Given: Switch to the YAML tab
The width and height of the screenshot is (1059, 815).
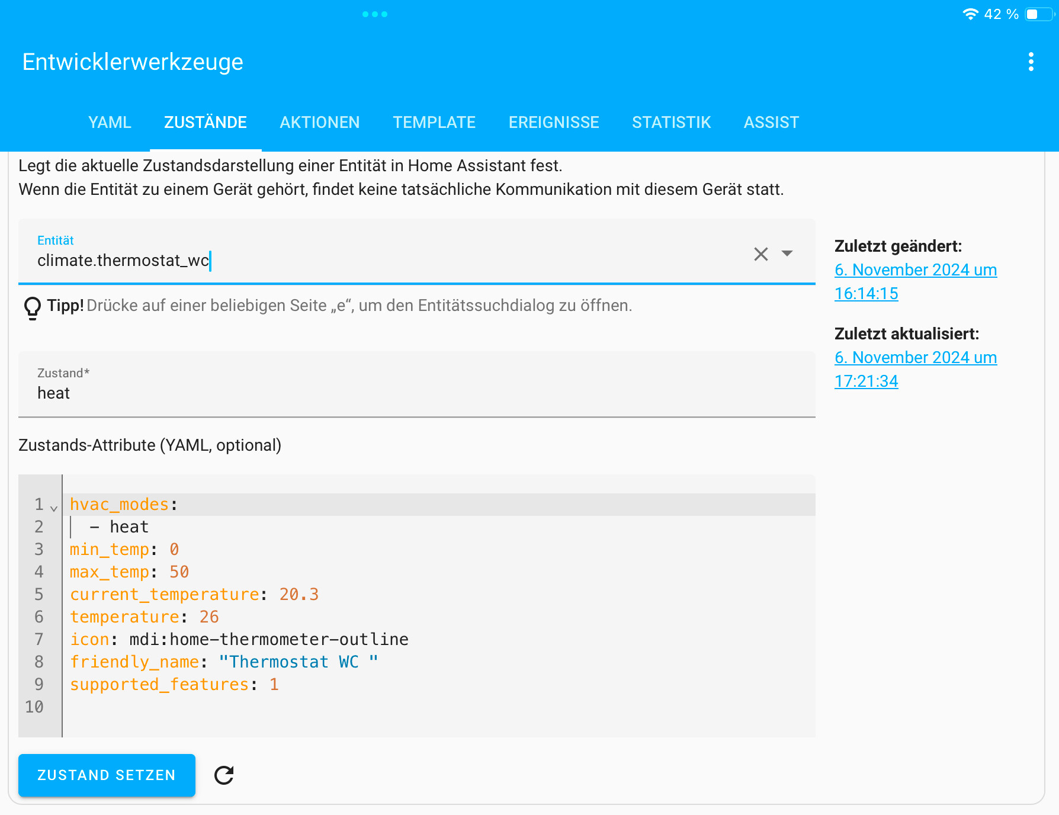Looking at the screenshot, I should tap(110, 122).
